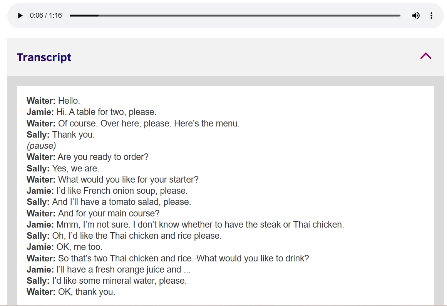Click the italic "(pause)" text
447x306 pixels.
tap(41, 146)
